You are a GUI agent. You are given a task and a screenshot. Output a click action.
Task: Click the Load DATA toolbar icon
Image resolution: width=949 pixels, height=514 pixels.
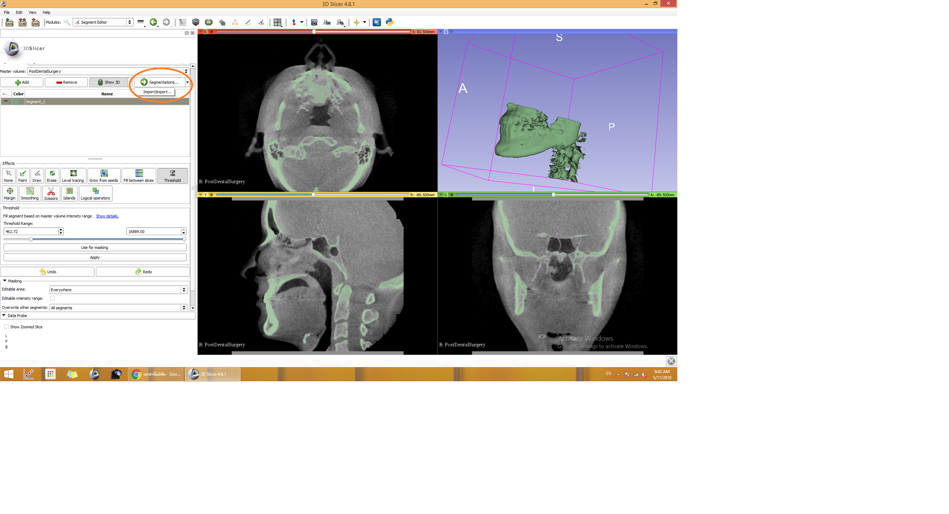(x=9, y=23)
